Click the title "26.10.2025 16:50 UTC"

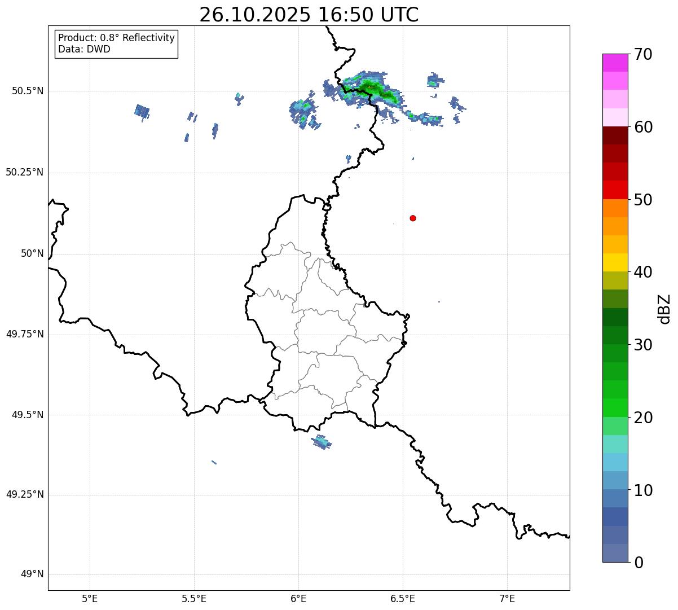click(309, 15)
